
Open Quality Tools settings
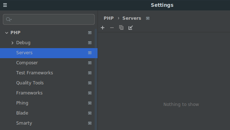(x=30, y=83)
